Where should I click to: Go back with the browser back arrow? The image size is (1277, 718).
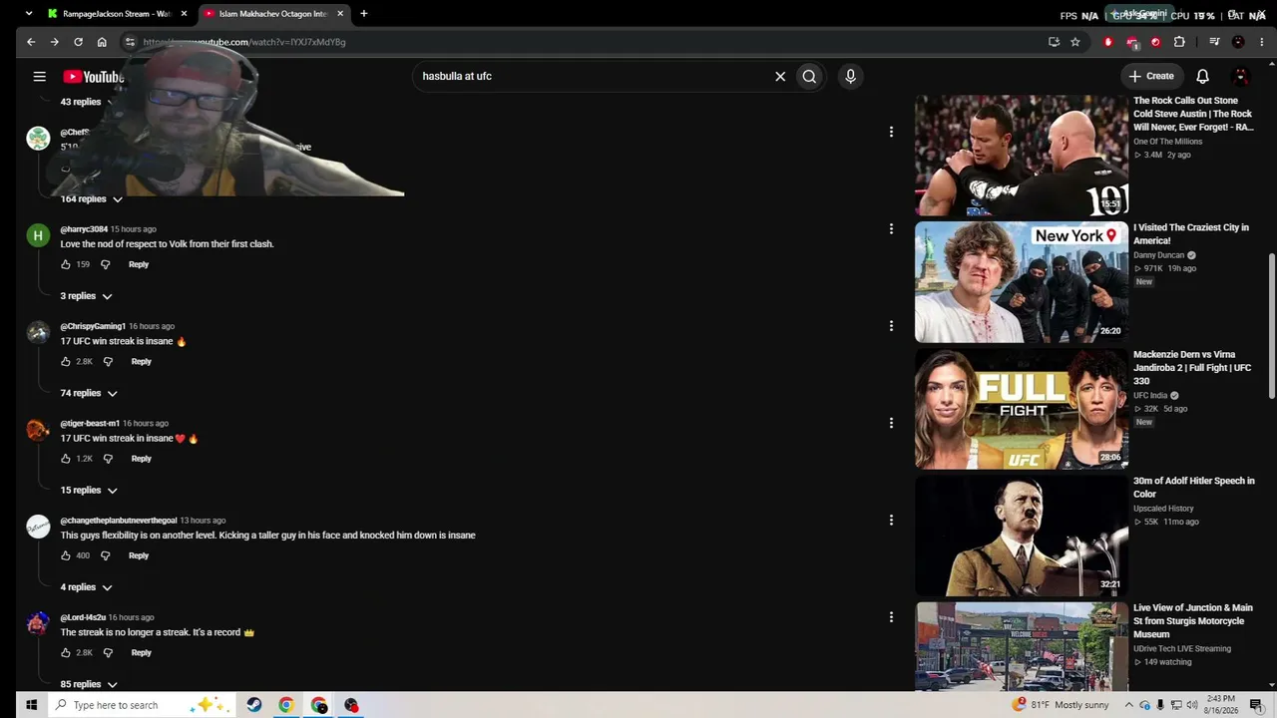pyautogui.click(x=31, y=42)
